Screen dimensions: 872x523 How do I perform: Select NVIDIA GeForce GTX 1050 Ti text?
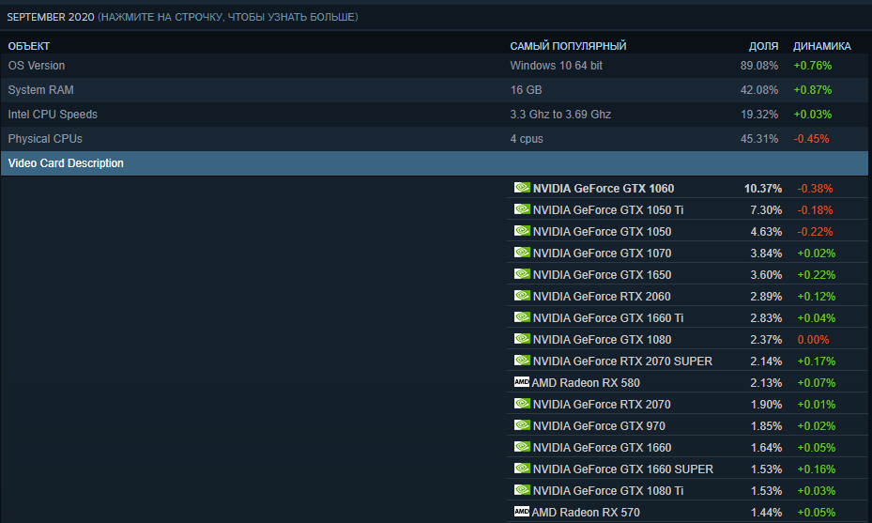pyautogui.click(x=608, y=210)
